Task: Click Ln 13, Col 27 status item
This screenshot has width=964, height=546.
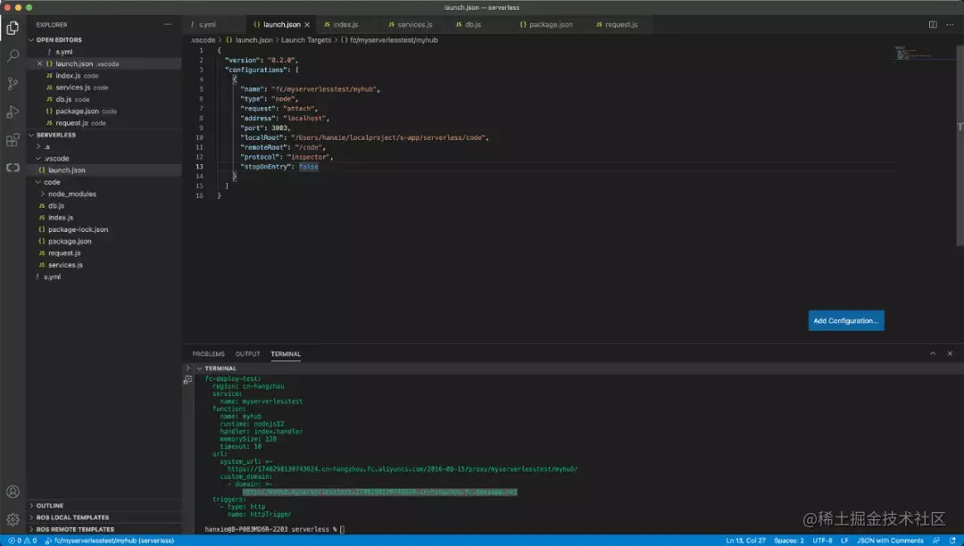Action: pyautogui.click(x=745, y=541)
